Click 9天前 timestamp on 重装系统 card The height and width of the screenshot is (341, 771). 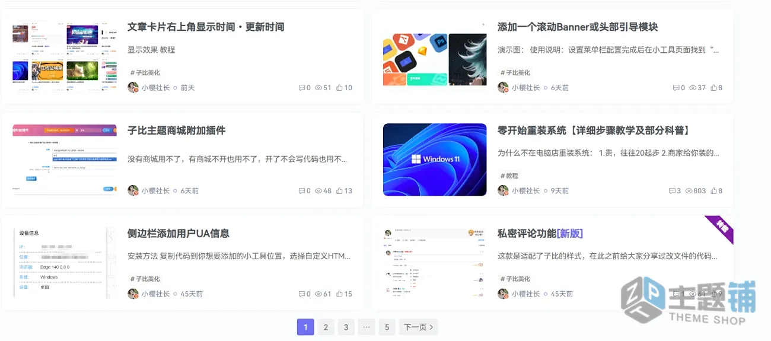coord(560,191)
